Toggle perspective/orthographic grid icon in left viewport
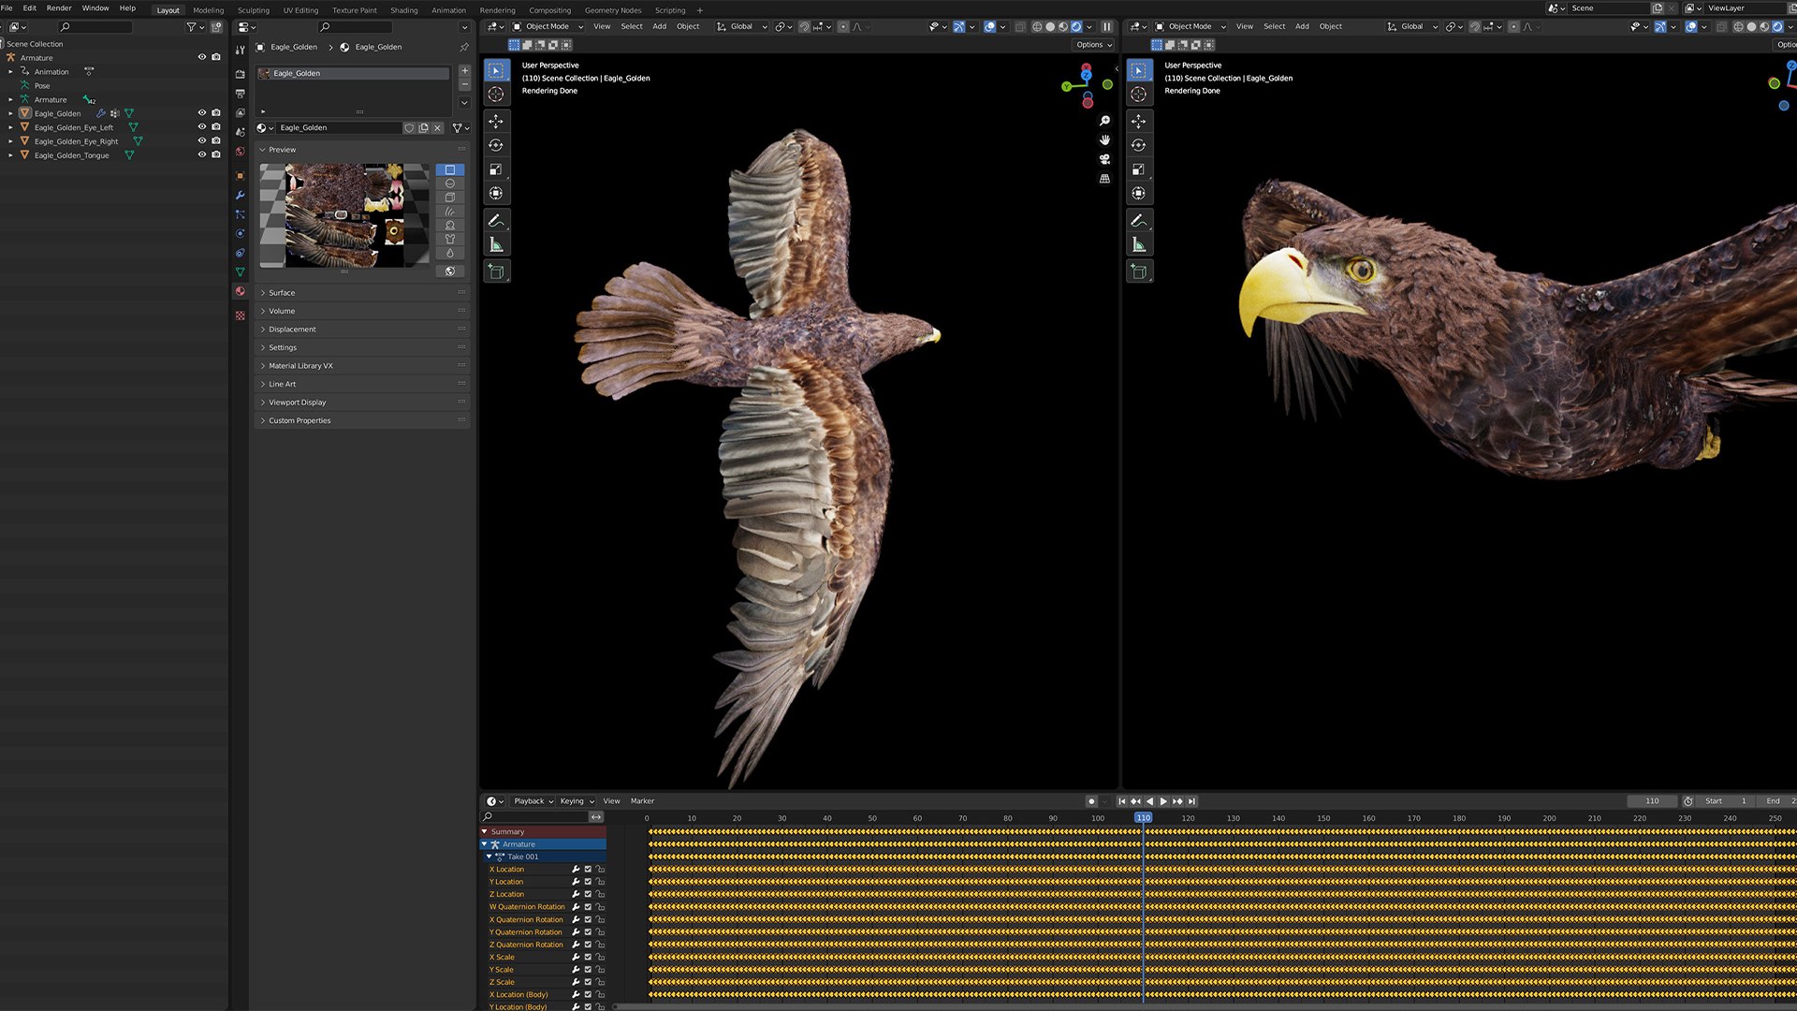The height and width of the screenshot is (1011, 1797). pyautogui.click(x=1104, y=179)
